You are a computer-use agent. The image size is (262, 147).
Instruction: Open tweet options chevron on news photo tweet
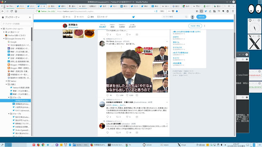pos(167,42)
